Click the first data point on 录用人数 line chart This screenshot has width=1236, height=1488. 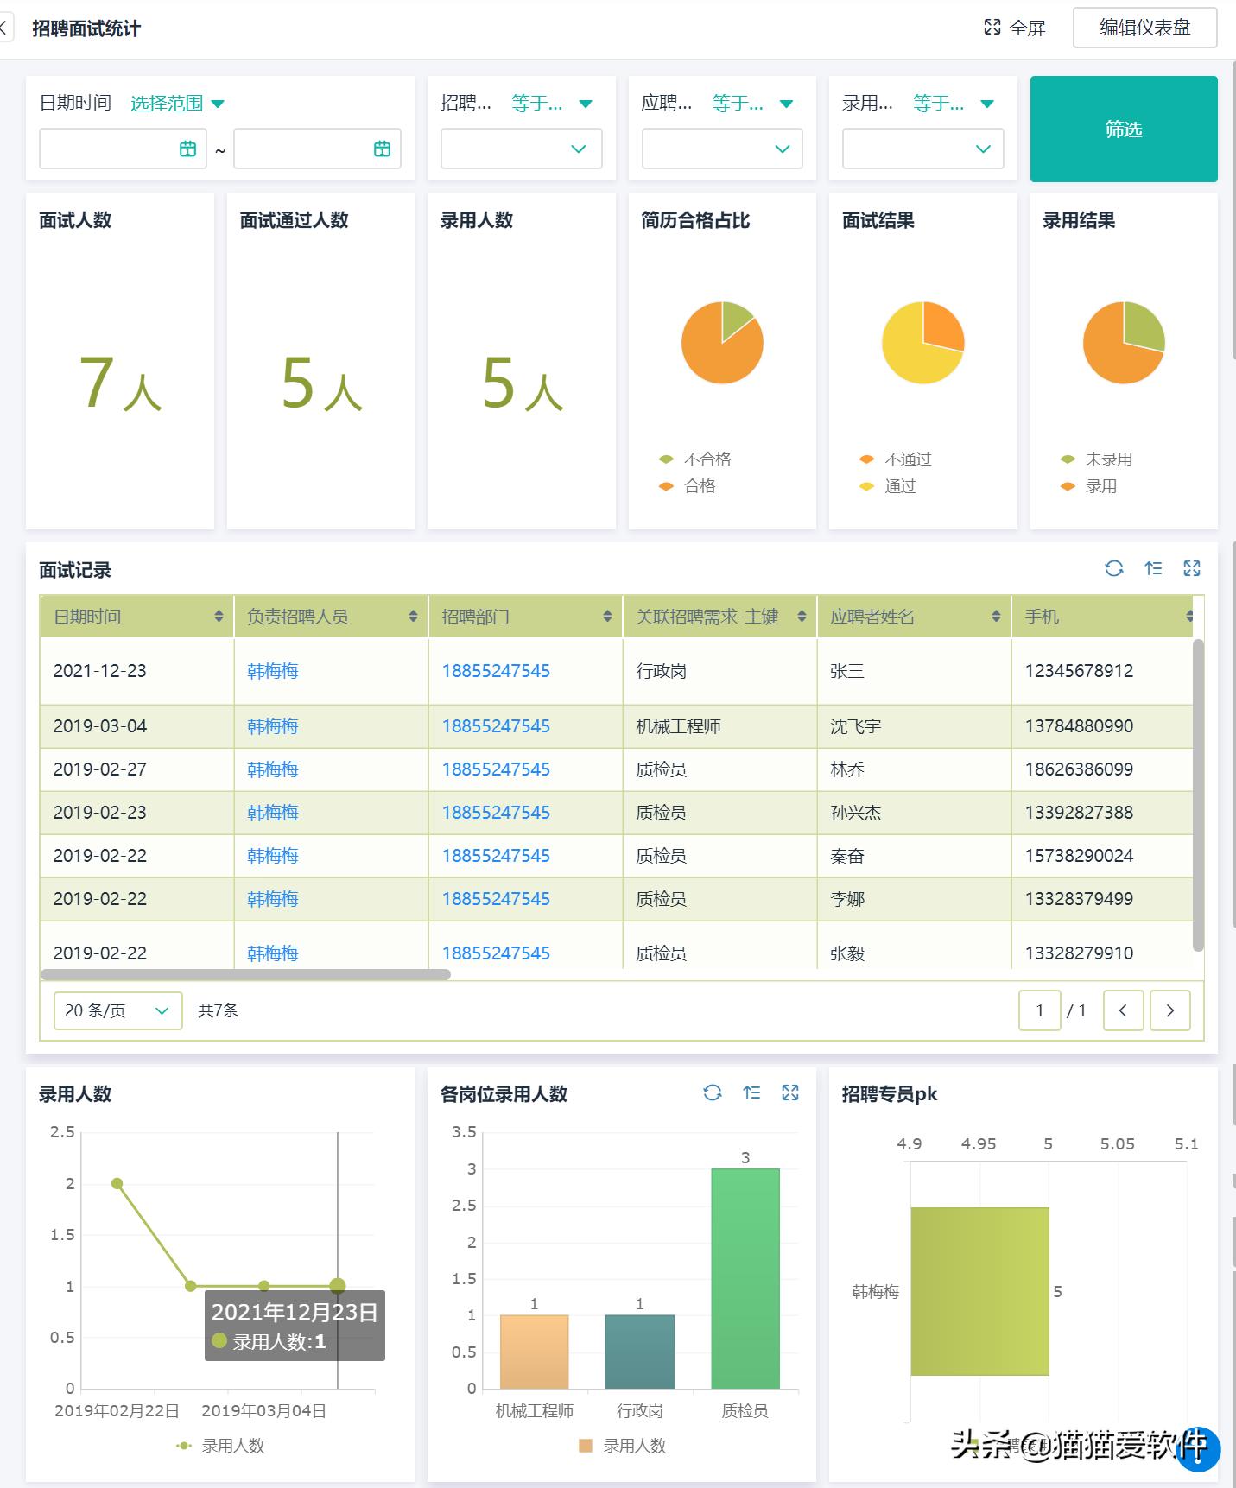pos(117,1183)
